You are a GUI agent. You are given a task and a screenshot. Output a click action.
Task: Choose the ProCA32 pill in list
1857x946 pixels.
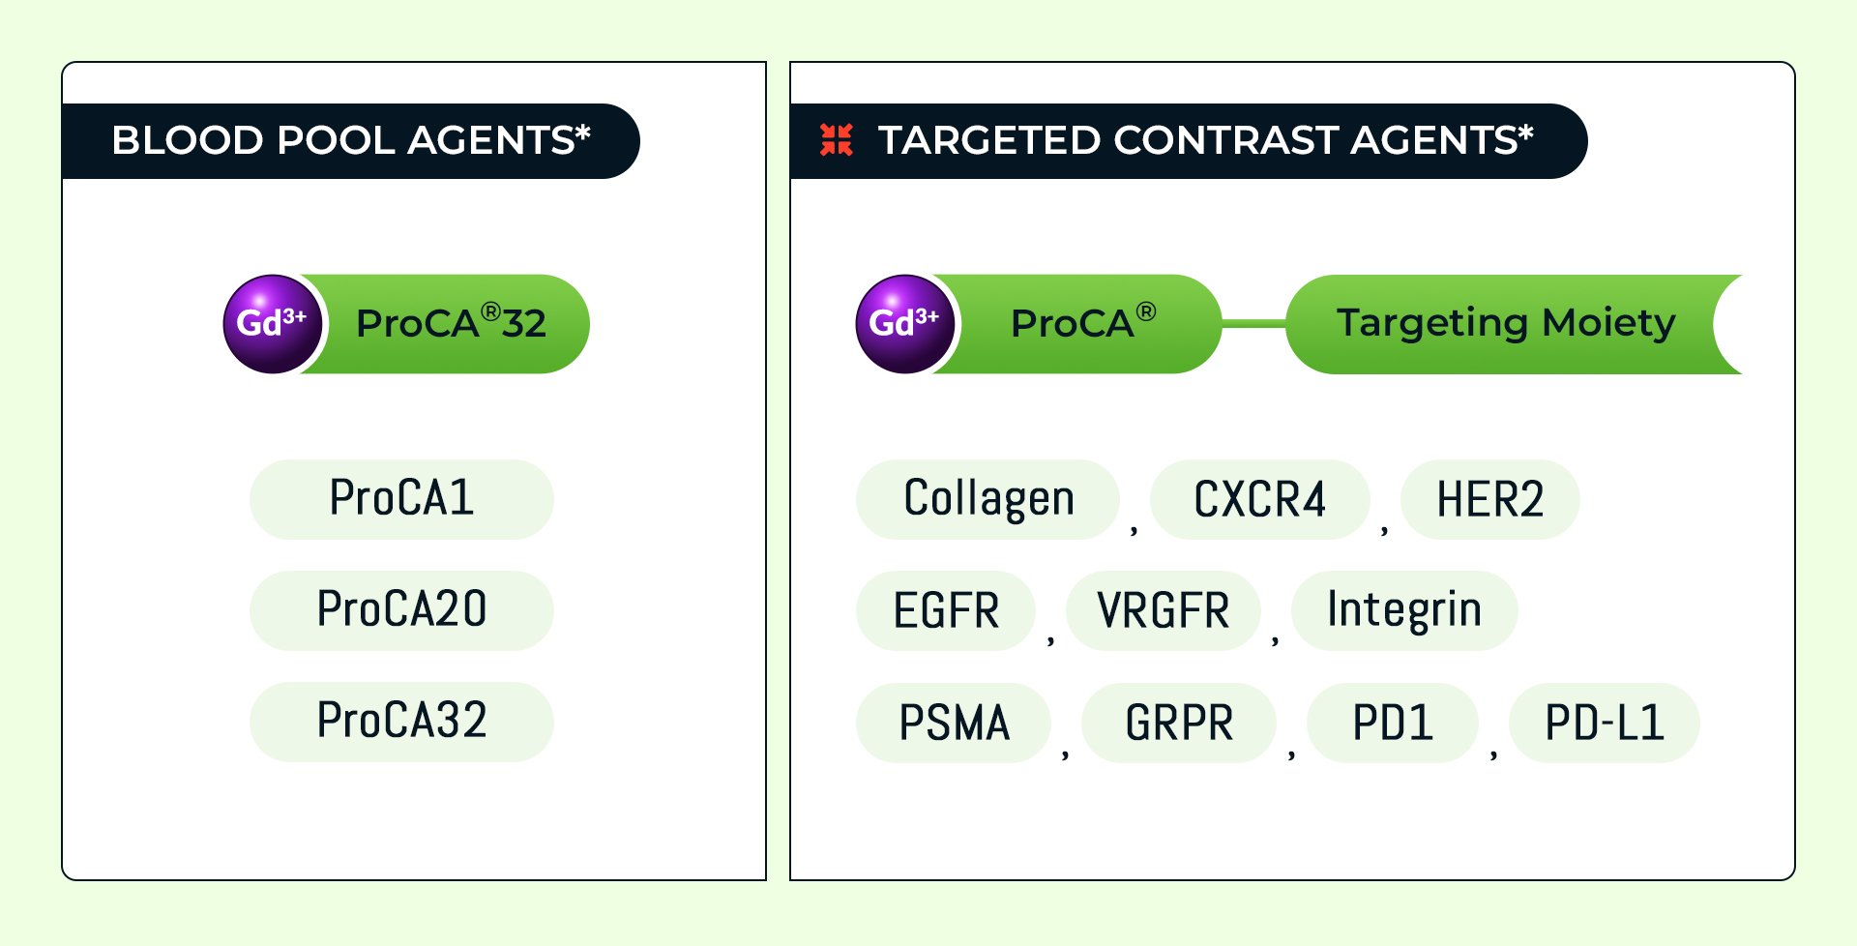pos(401,722)
